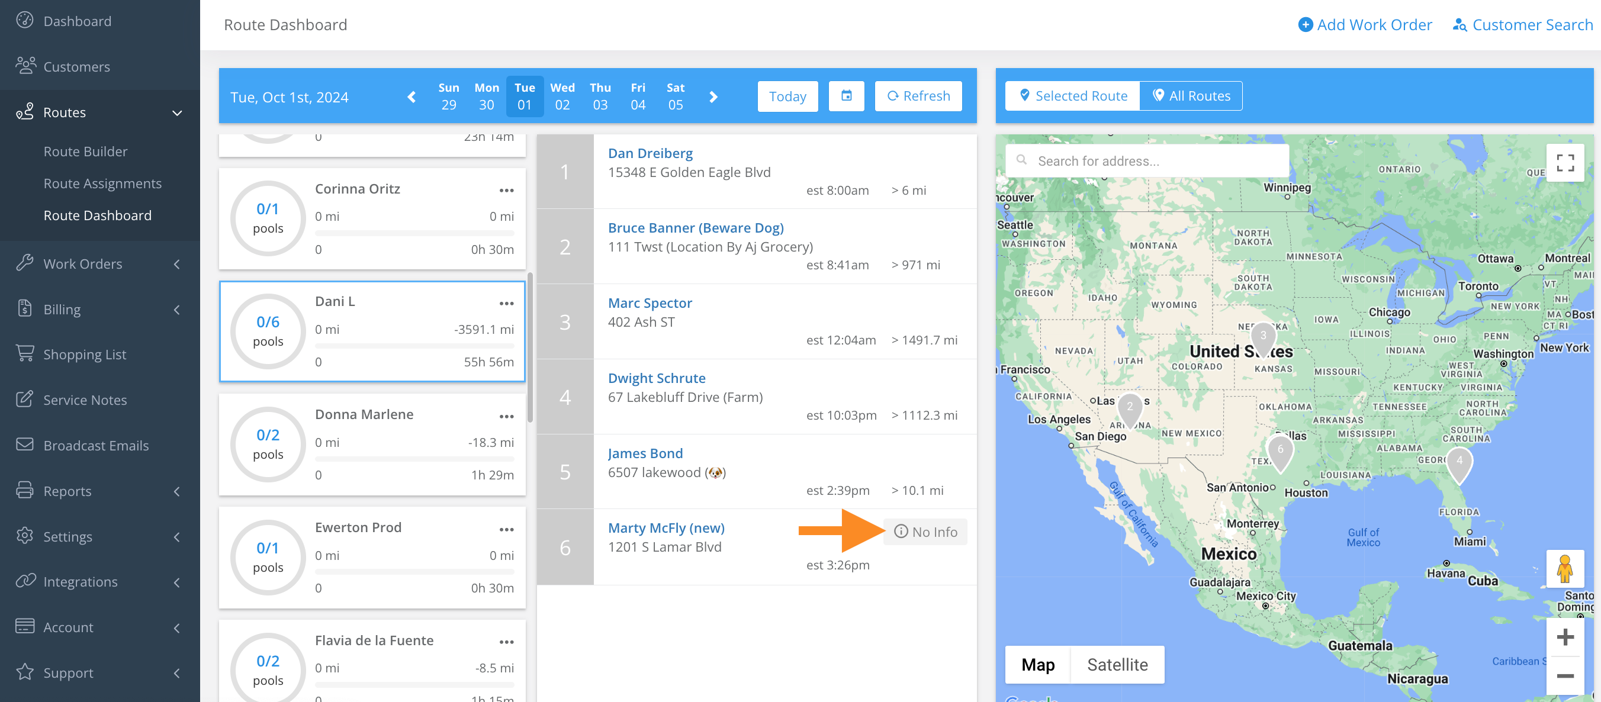Open Customer Search link
This screenshot has height=702, width=1601.
click(x=1522, y=24)
